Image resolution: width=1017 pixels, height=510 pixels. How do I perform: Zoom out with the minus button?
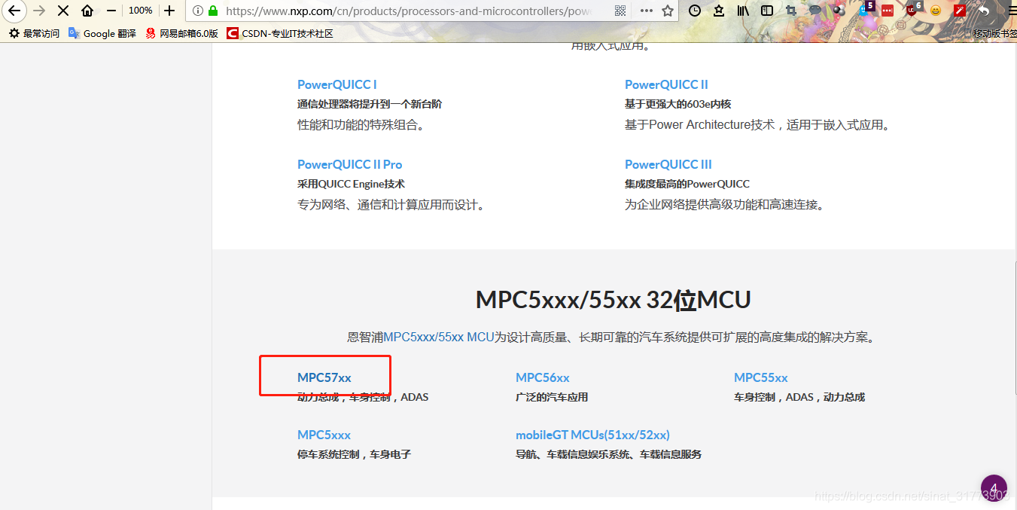(x=111, y=11)
